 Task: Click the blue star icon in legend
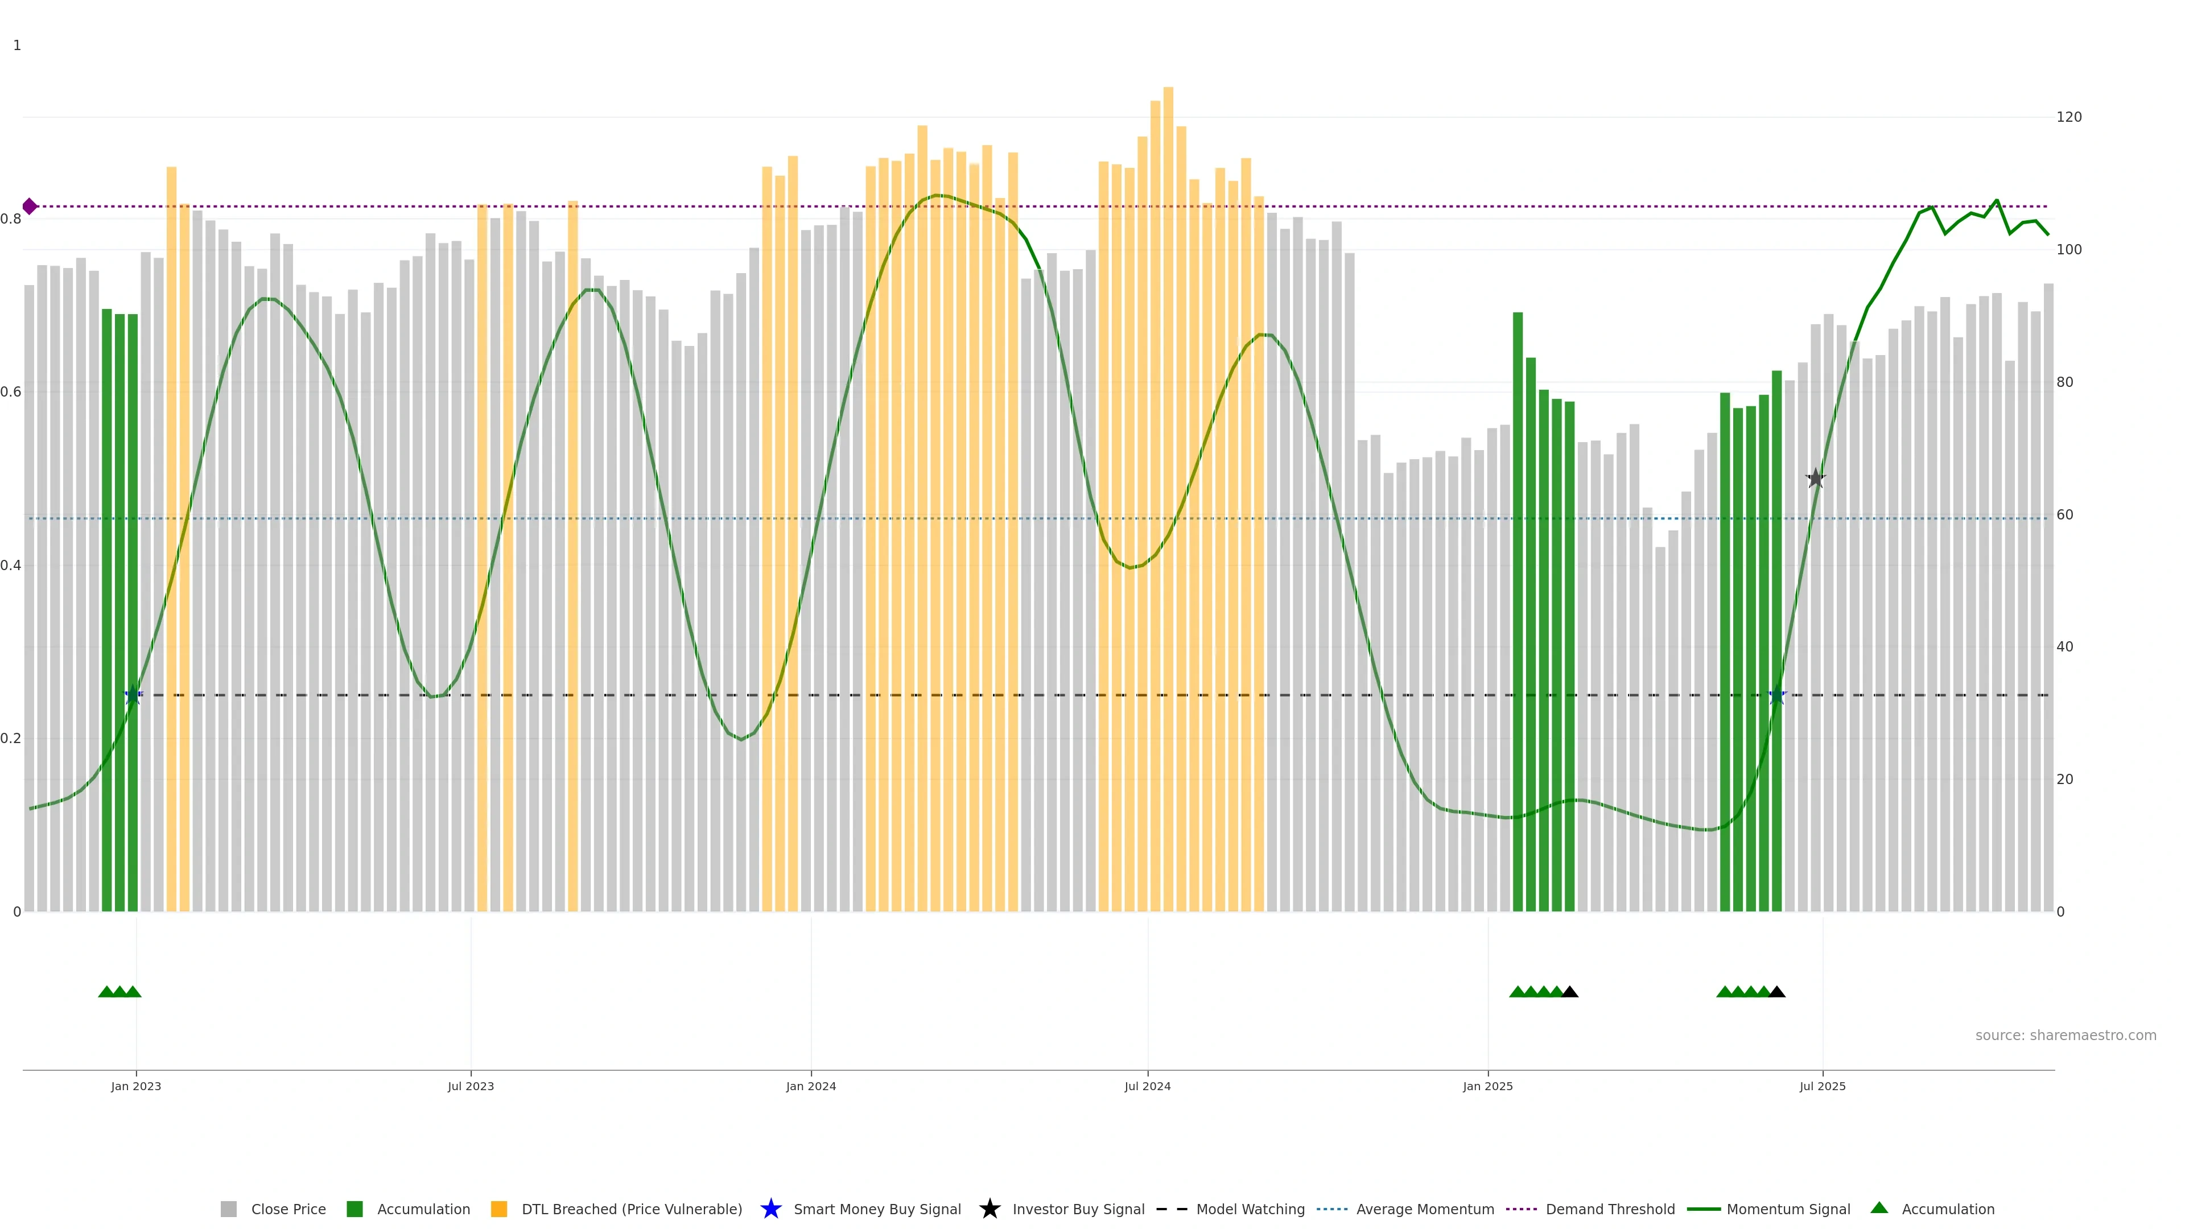[x=770, y=1209]
